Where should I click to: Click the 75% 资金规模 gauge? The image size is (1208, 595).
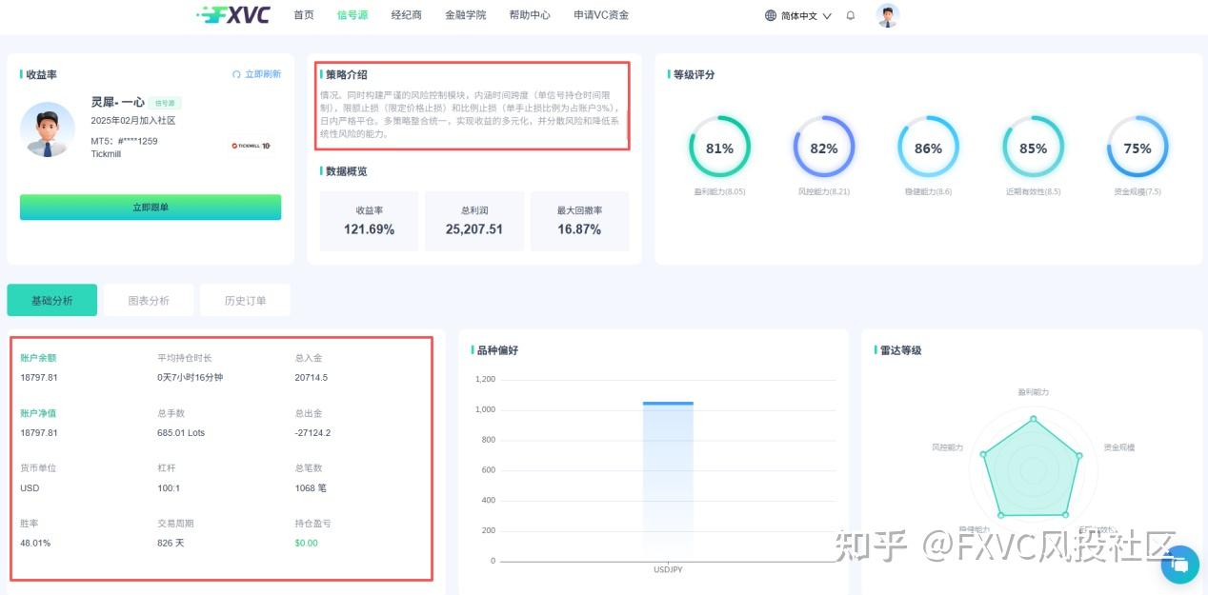1138,148
